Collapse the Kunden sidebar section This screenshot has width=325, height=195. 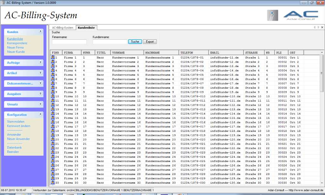(x=40, y=31)
